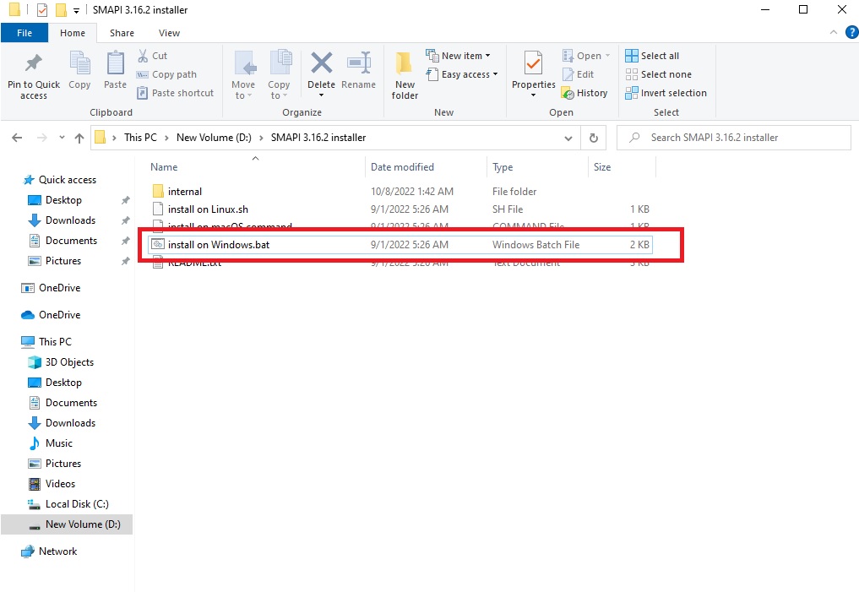Select Local Disk (C:) in navigation pane
Viewport: 859px width, 592px height.
pos(77,504)
